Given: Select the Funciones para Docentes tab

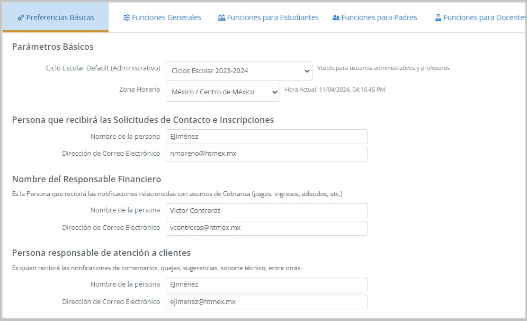Looking at the screenshot, I should (484, 17).
